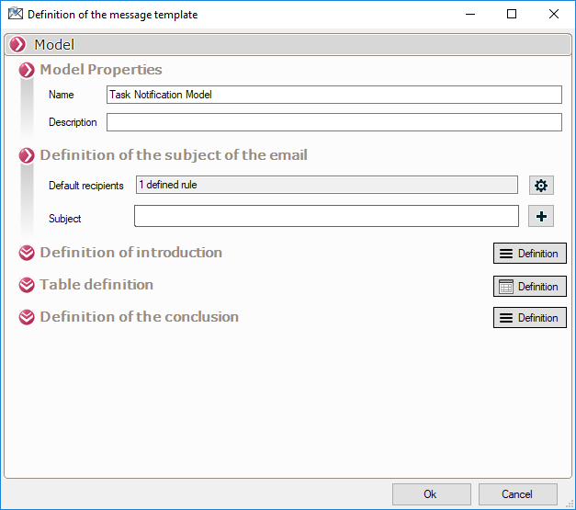Expand the Definition of introduction section
The height and width of the screenshot is (510, 576).
pos(27,253)
